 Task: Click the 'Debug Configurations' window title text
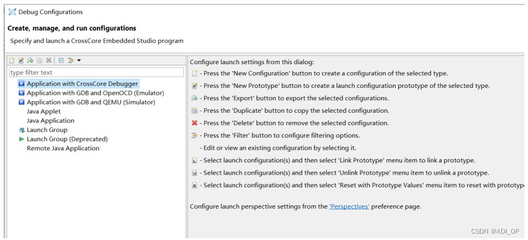pyautogui.click(x=50, y=12)
